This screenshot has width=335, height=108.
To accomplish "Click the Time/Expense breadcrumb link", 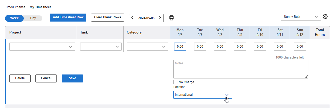I will (15, 7).
